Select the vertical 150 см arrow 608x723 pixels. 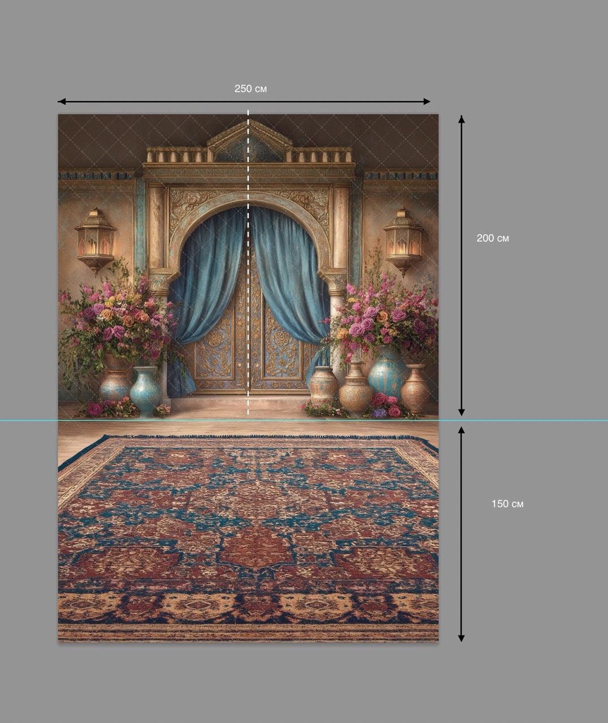[461, 534]
